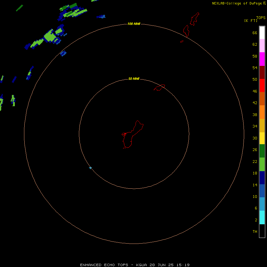Click the NEXLAB-College of DuPage label
Image resolution: width=267 pixels, height=267 pixels.
pos(237,3)
